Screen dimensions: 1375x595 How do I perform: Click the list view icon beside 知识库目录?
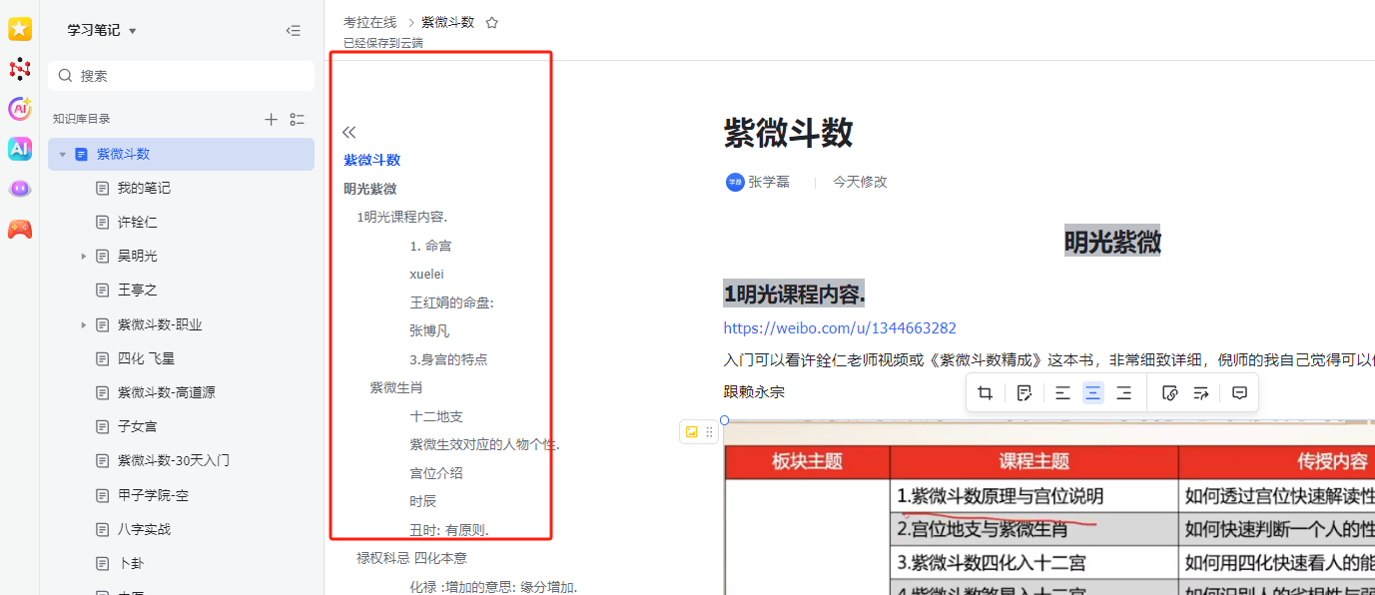297,119
